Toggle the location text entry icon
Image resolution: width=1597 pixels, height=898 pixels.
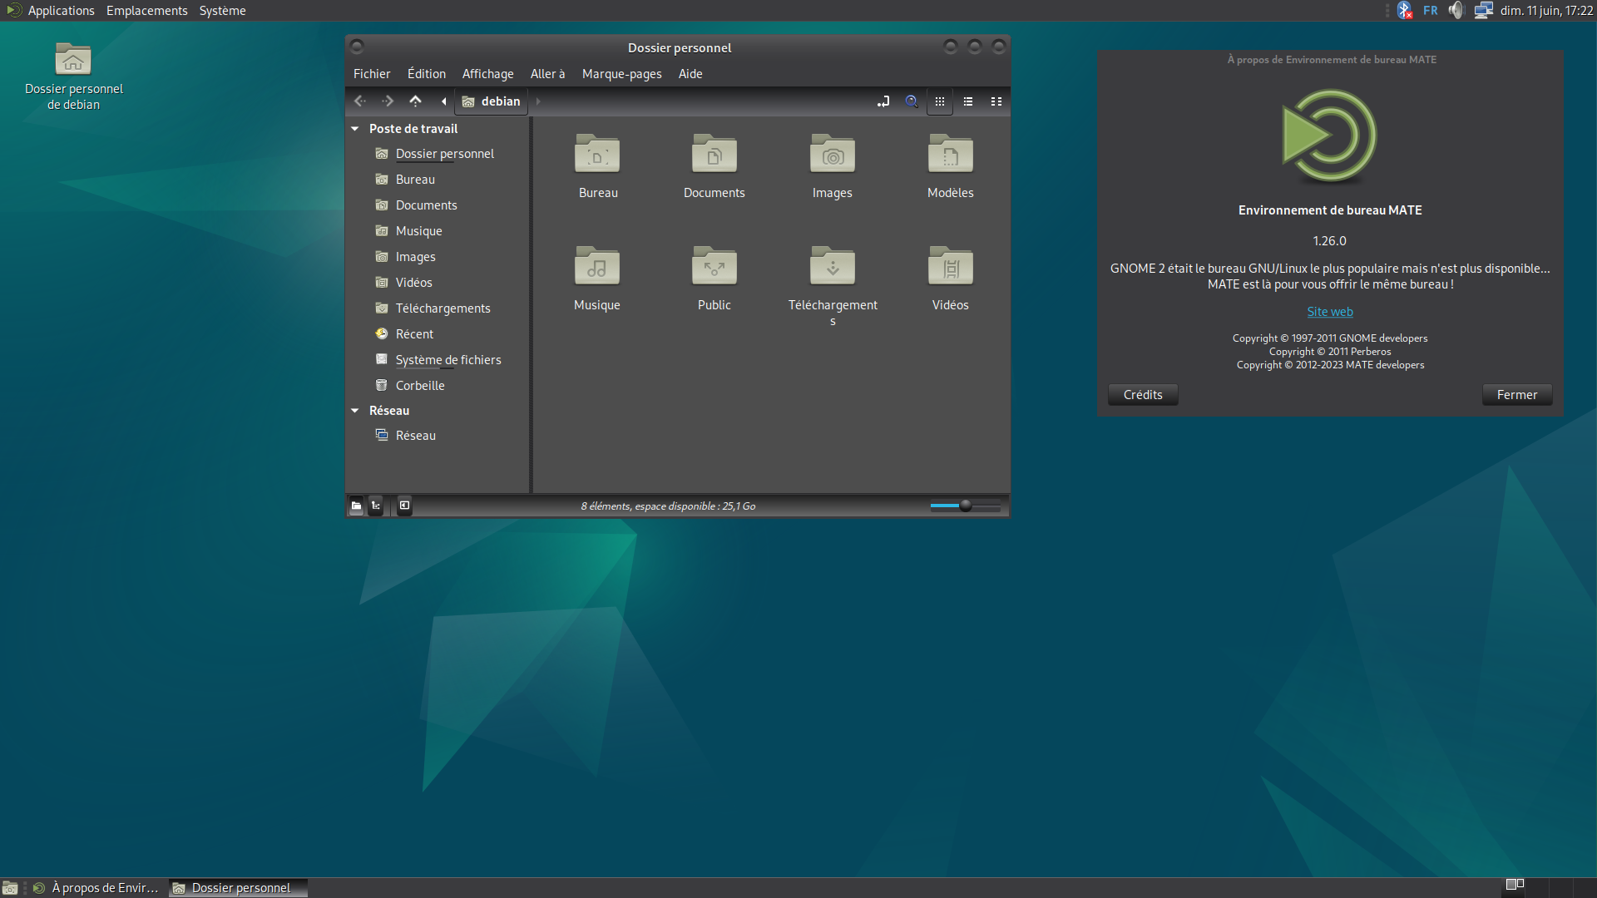tap(883, 101)
